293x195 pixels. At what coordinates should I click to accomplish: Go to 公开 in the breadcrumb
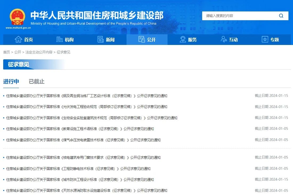(x=18, y=52)
